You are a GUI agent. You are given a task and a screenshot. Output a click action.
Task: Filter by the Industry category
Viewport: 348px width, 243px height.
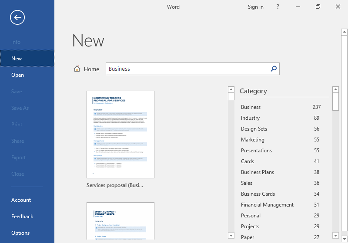click(x=281, y=118)
